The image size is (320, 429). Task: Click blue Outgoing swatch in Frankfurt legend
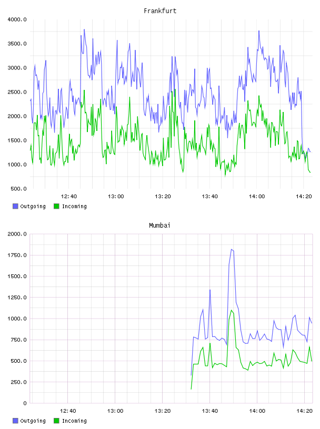pos(15,206)
